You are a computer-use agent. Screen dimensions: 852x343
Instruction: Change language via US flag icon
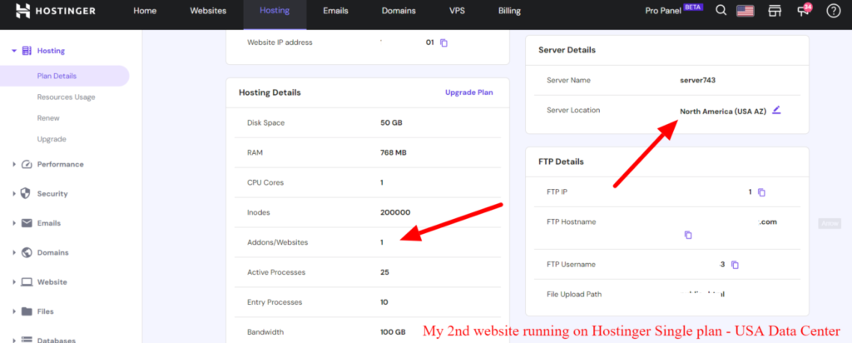pyautogui.click(x=747, y=11)
